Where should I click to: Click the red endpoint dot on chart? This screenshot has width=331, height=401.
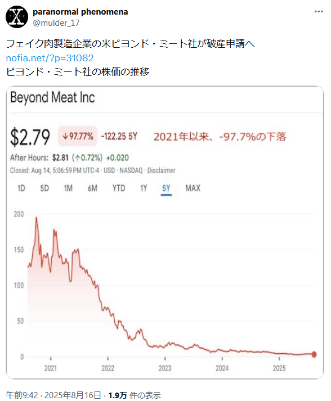tap(314, 354)
